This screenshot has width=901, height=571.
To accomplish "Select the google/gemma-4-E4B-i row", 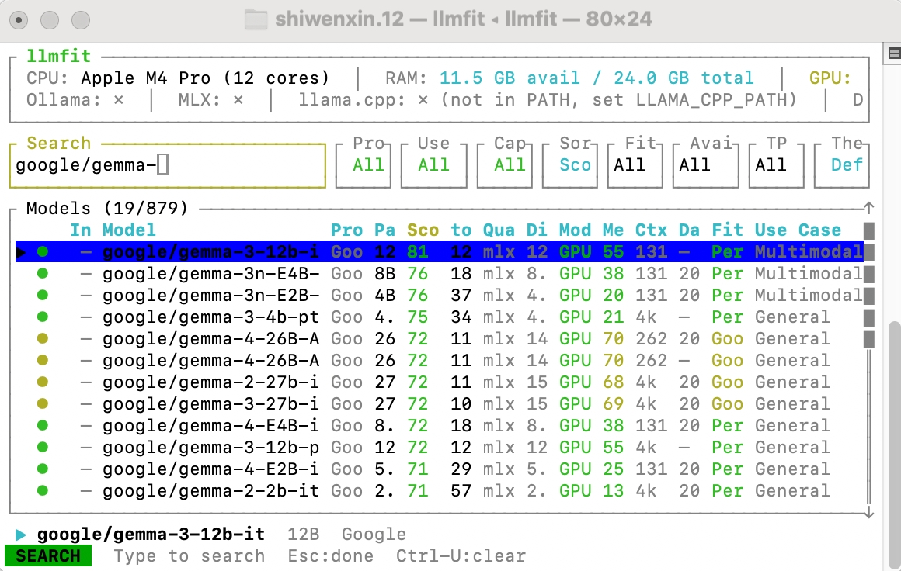I will coord(440,426).
